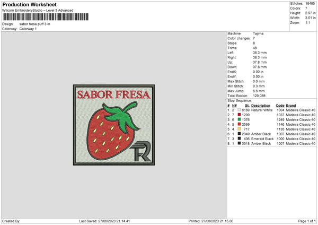The width and height of the screenshot is (318, 225).
Task: Click the 'St.' column header
Action: coord(247,106)
